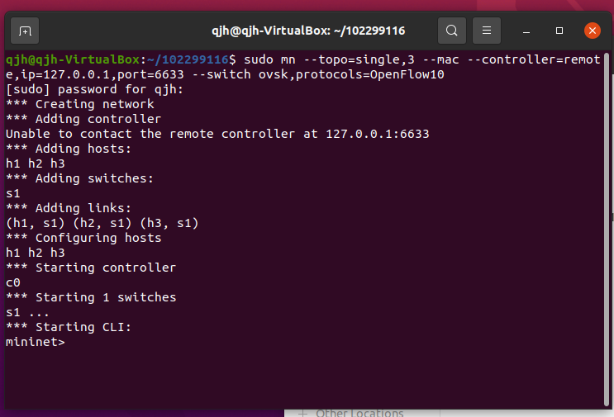This screenshot has width=614, height=417.
Task: Click the "*** Creating network" line
Action: click(x=79, y=104)
